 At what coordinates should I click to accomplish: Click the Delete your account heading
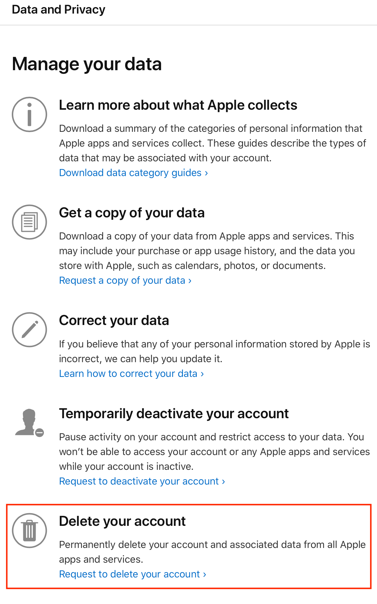(x=122, y=521)
